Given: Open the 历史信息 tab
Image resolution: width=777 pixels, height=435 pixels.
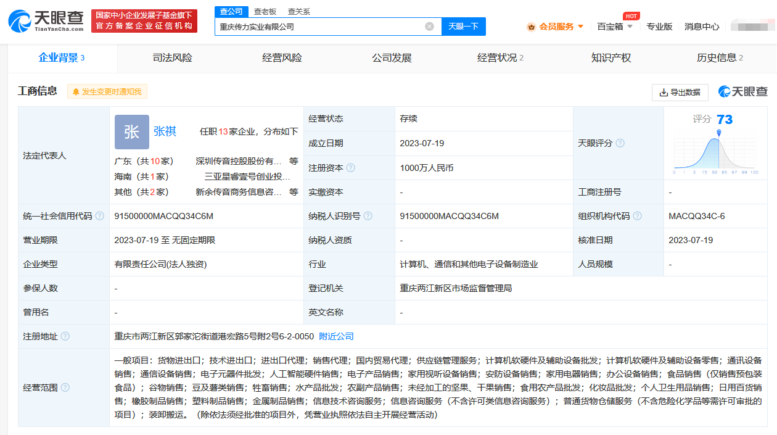Looking at the screenshot, I should tap(720, 58).
